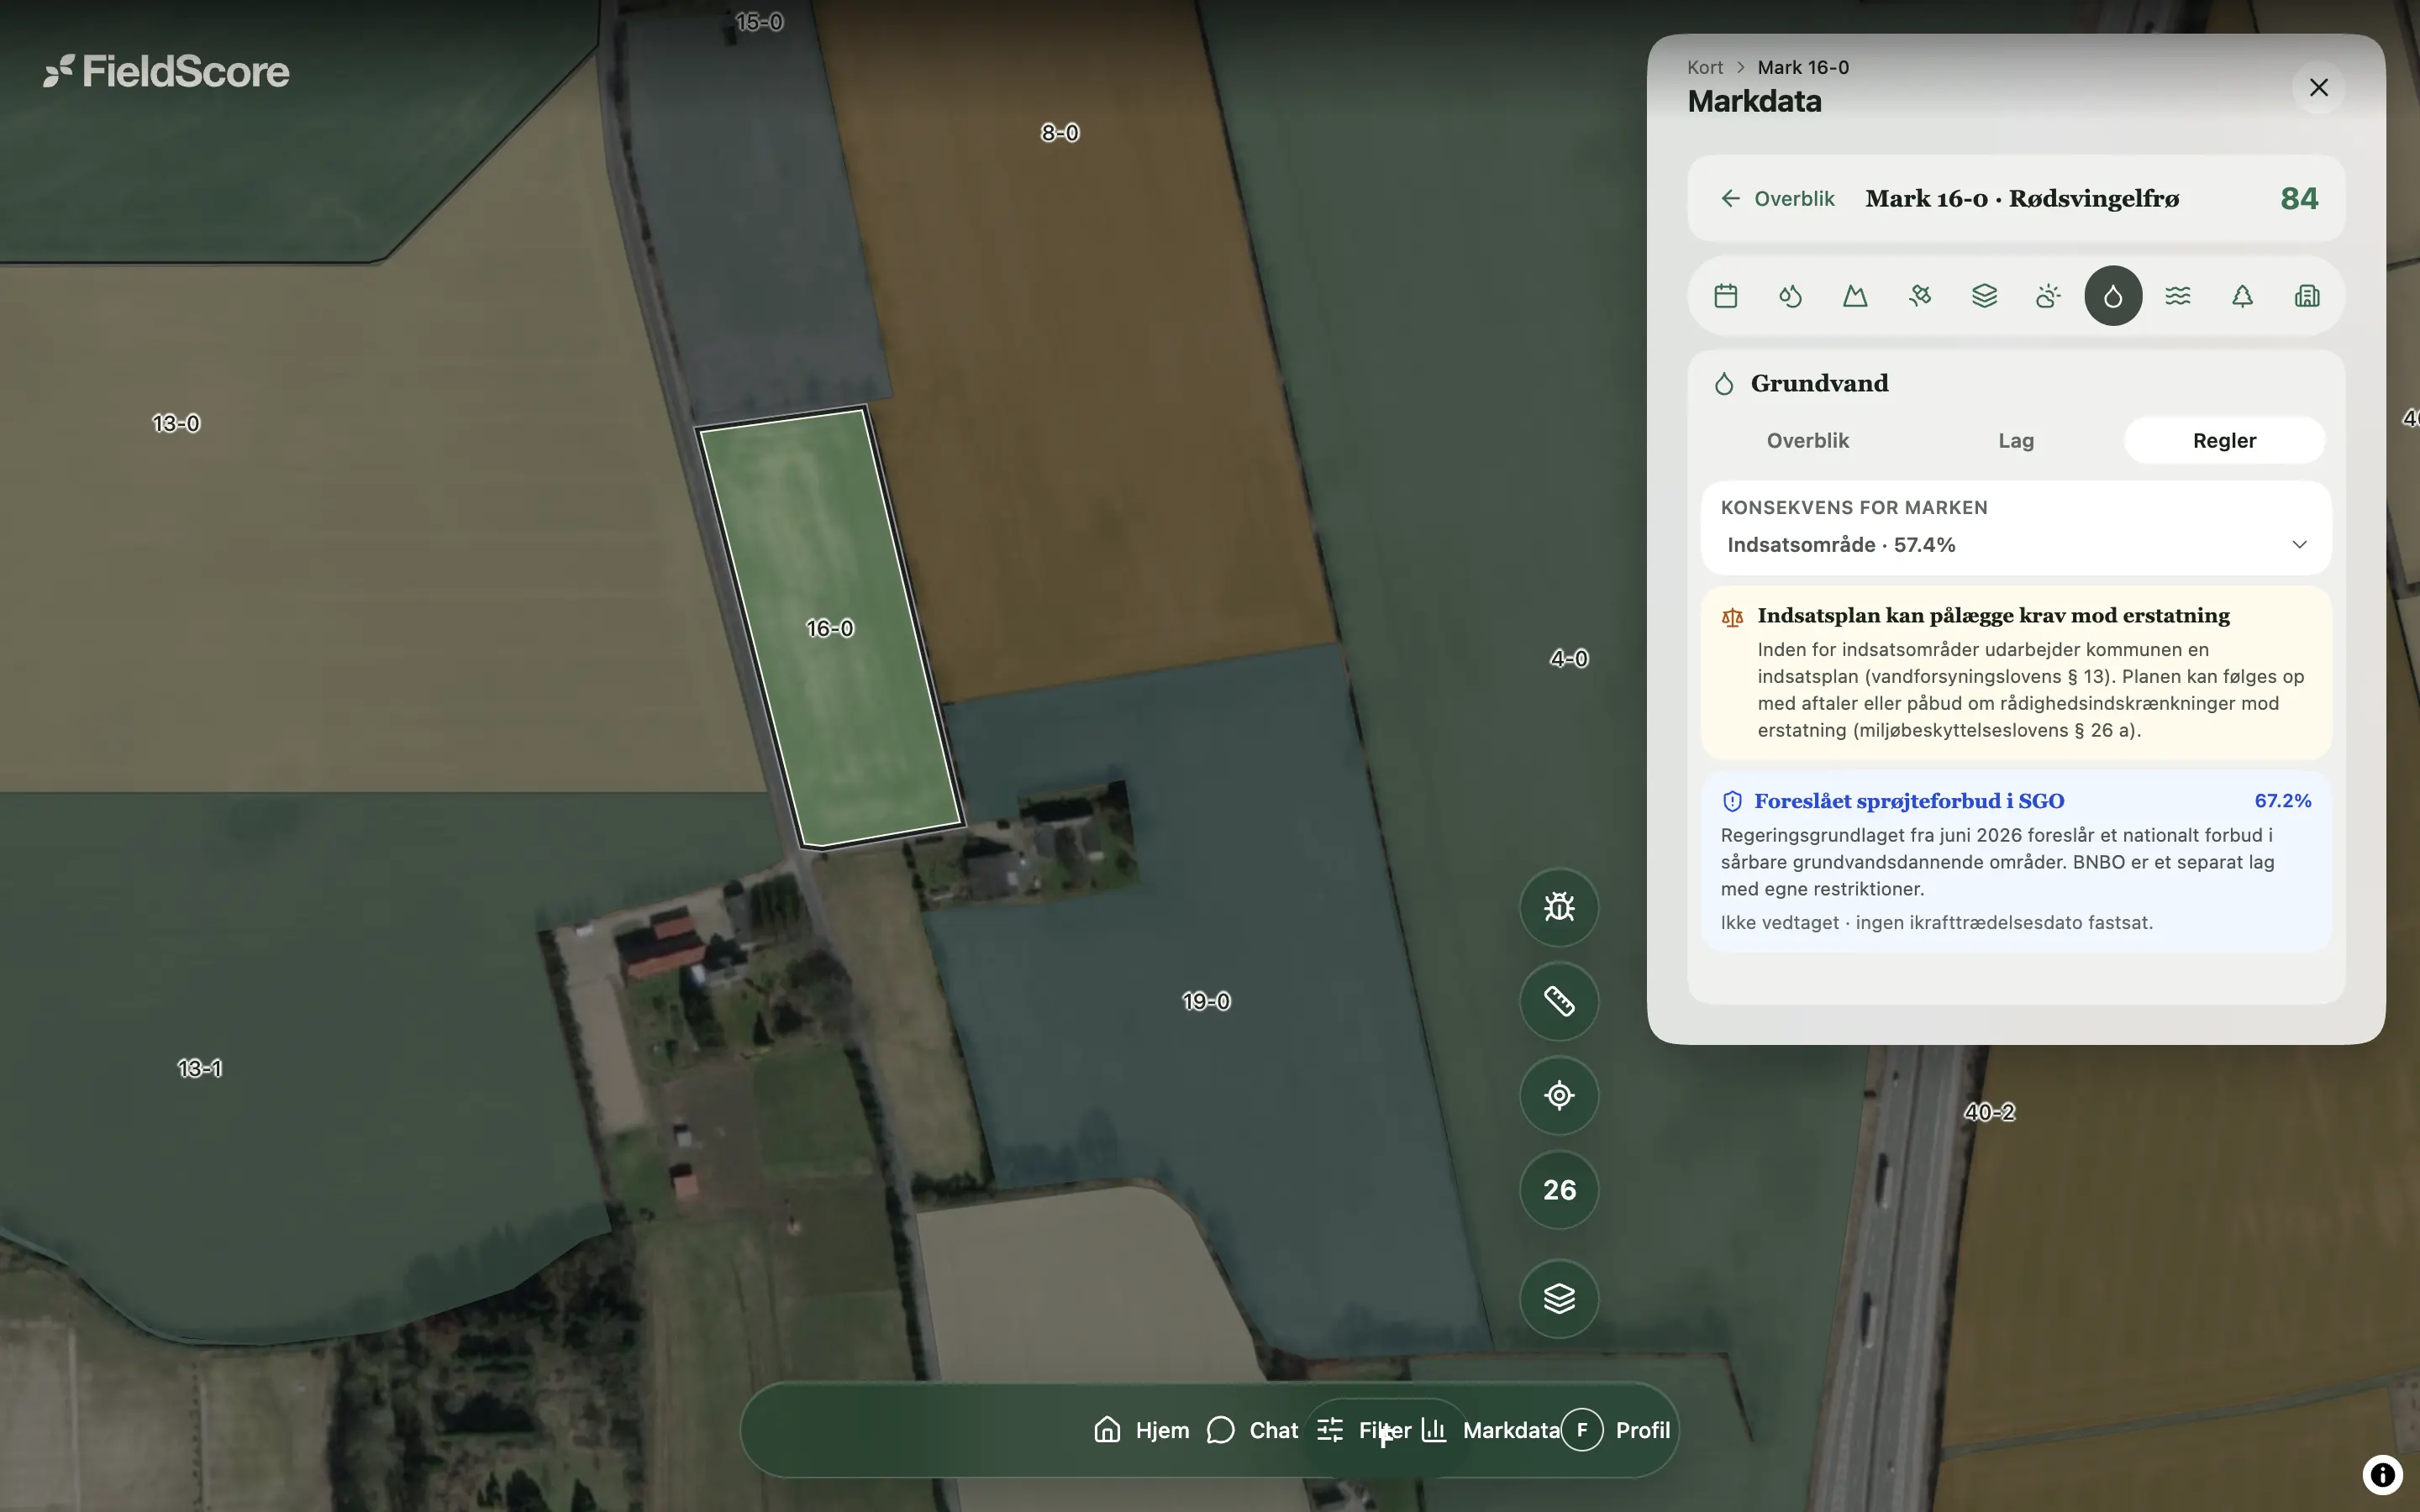Open the mountain terrain section icon
This screenshot has width=2420, height=1512.
1855,296
